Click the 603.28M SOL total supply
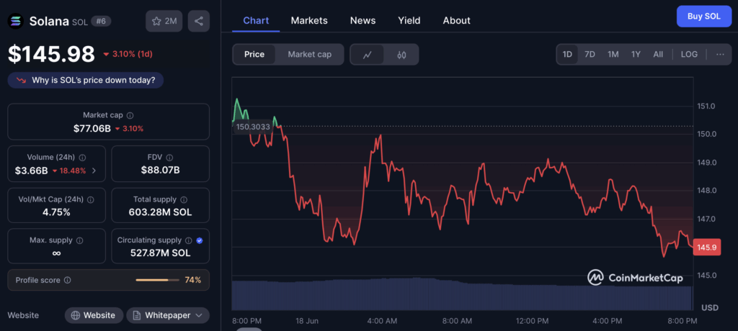Screen dimensions: 738x331 click(x=160, y=212)
